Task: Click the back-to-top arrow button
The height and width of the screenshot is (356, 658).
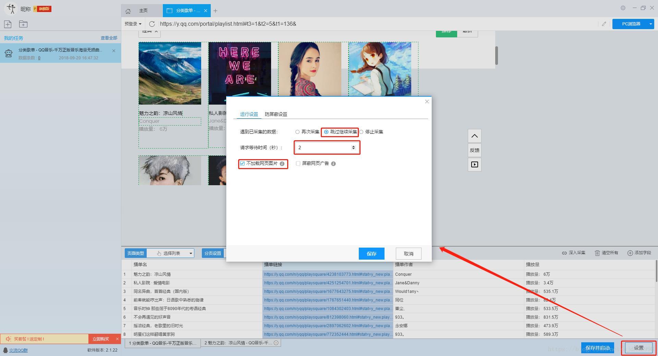Action: [475, 136]
